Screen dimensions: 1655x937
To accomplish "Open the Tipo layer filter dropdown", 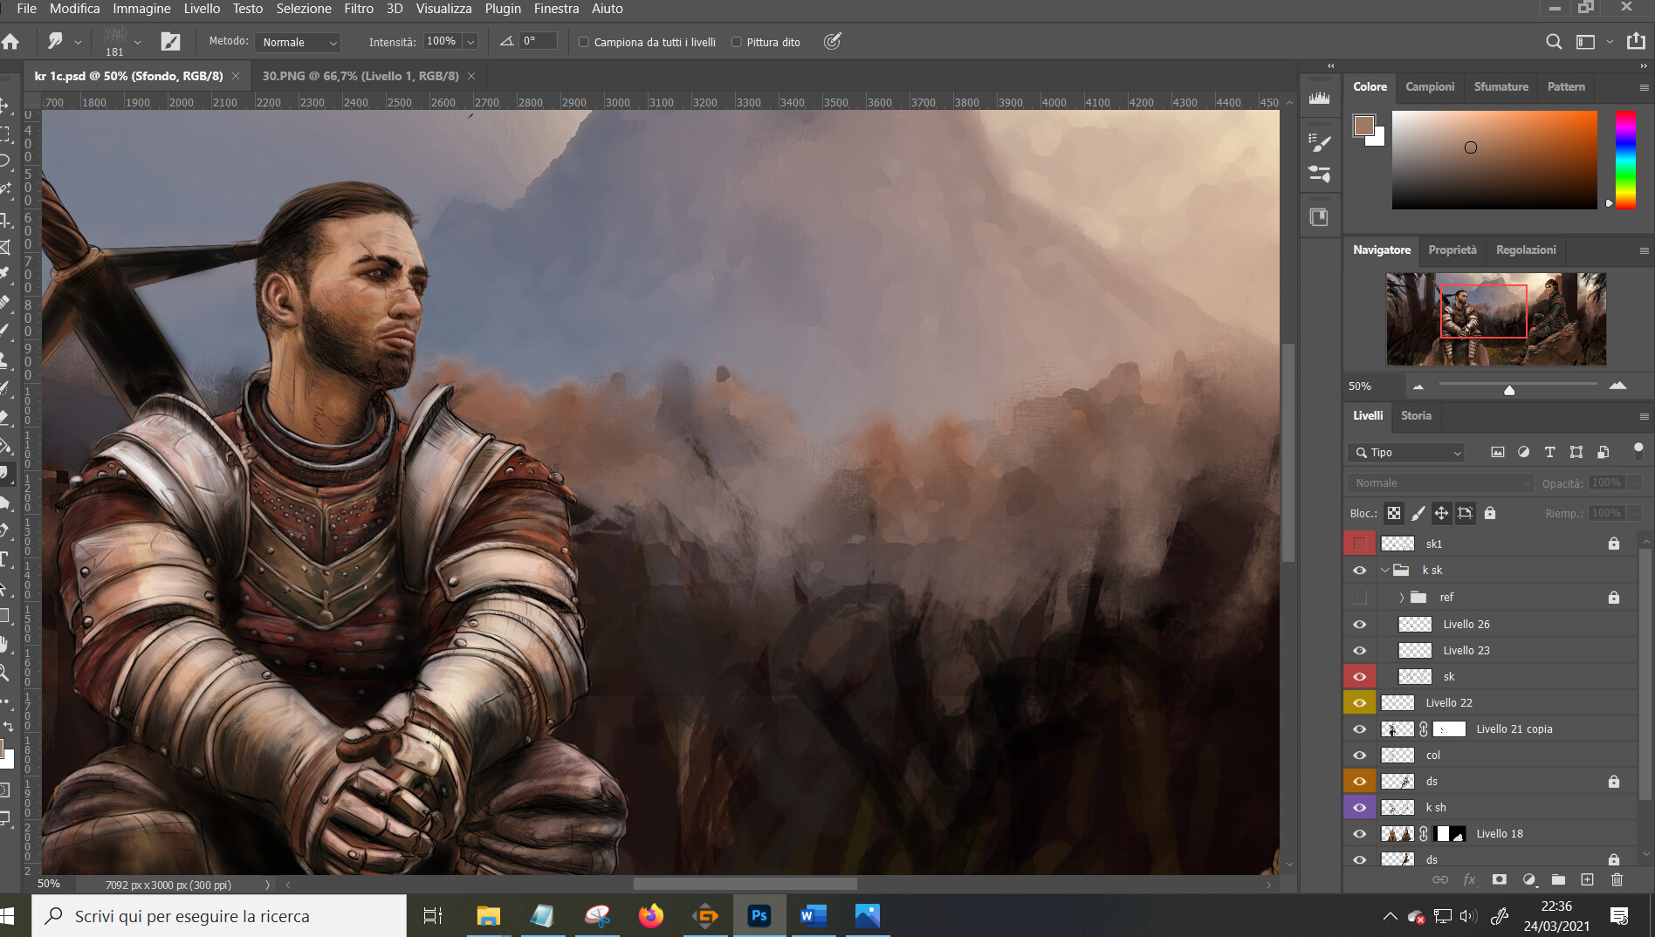I will [1406, 452].
